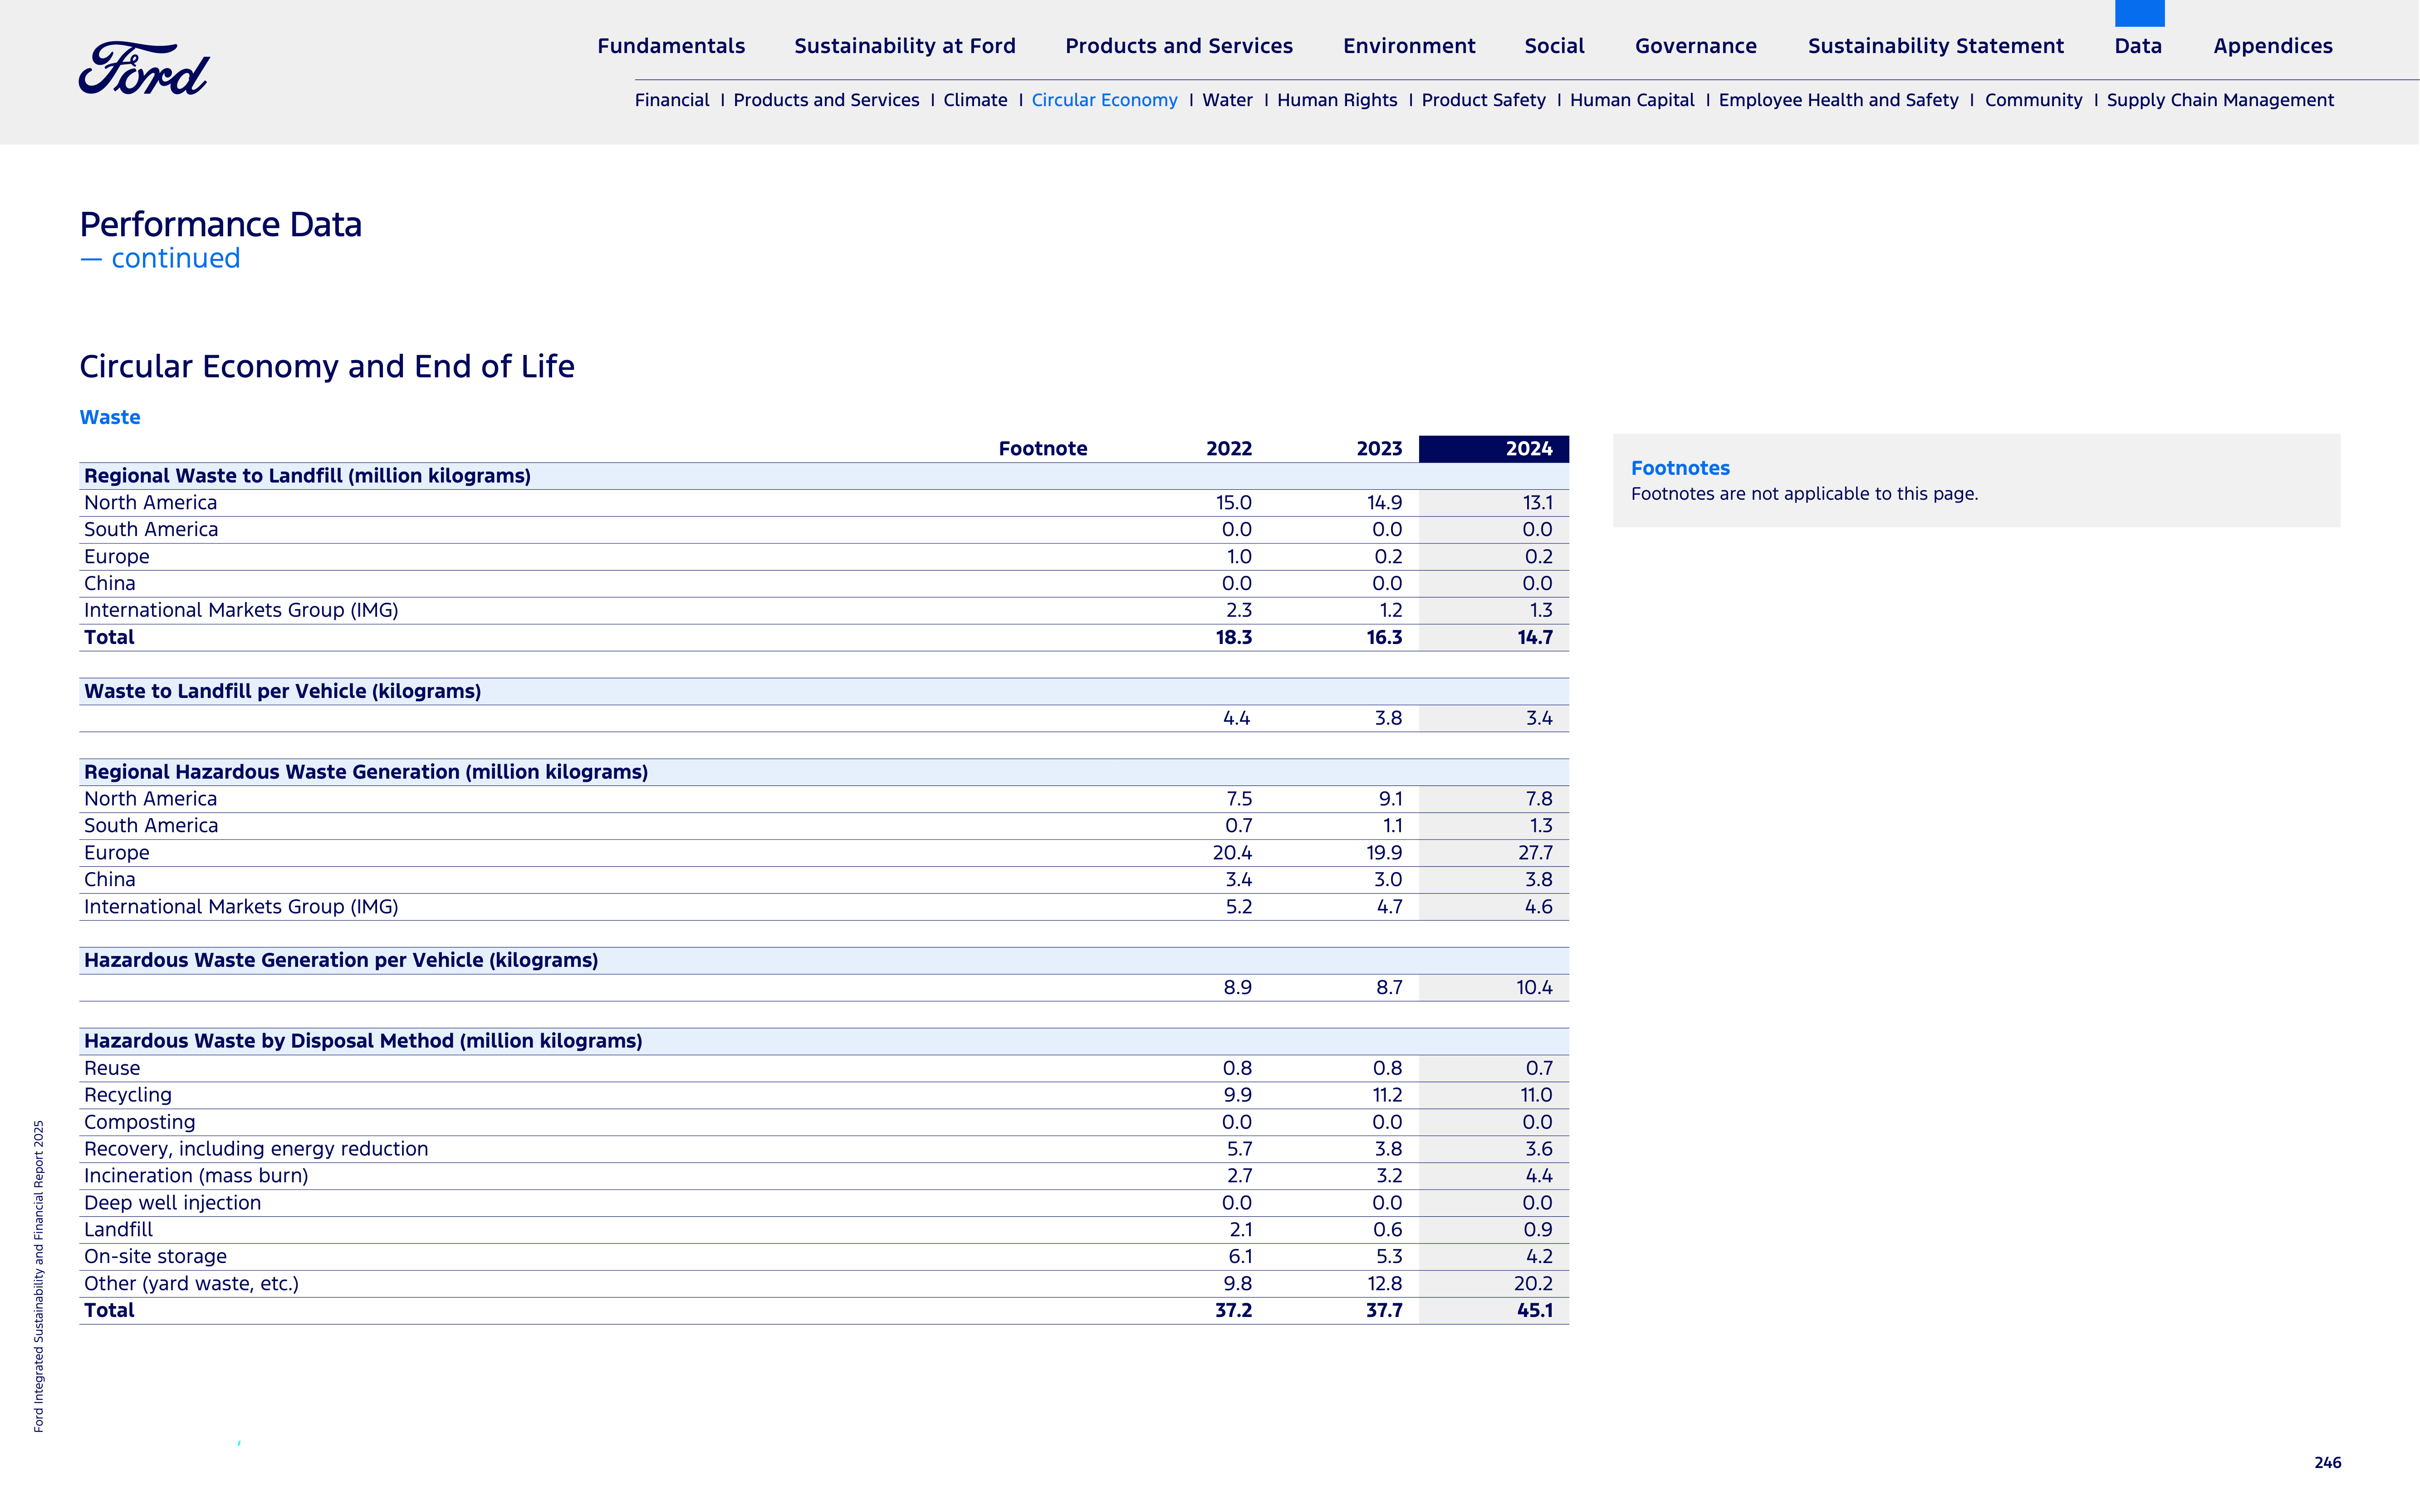Click the disposal Total 37.2 value
Screen dimensions: 2420x1512
point(1234,1311)
